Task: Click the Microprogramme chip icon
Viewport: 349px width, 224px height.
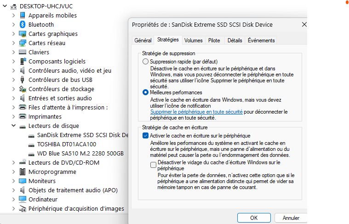Action: (x=23, y=172)
